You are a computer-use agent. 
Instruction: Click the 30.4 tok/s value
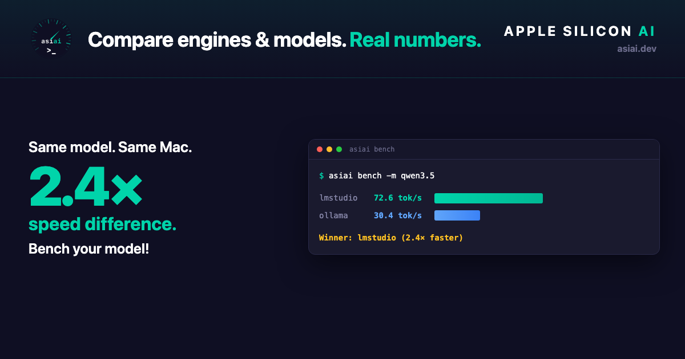click(x=398, y=215)
